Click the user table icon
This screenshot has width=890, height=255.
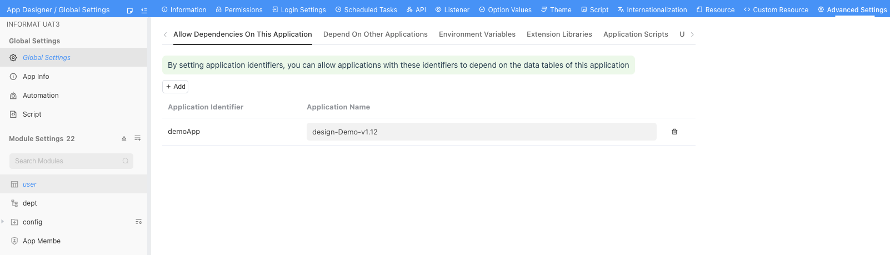(x=14, y=184)
